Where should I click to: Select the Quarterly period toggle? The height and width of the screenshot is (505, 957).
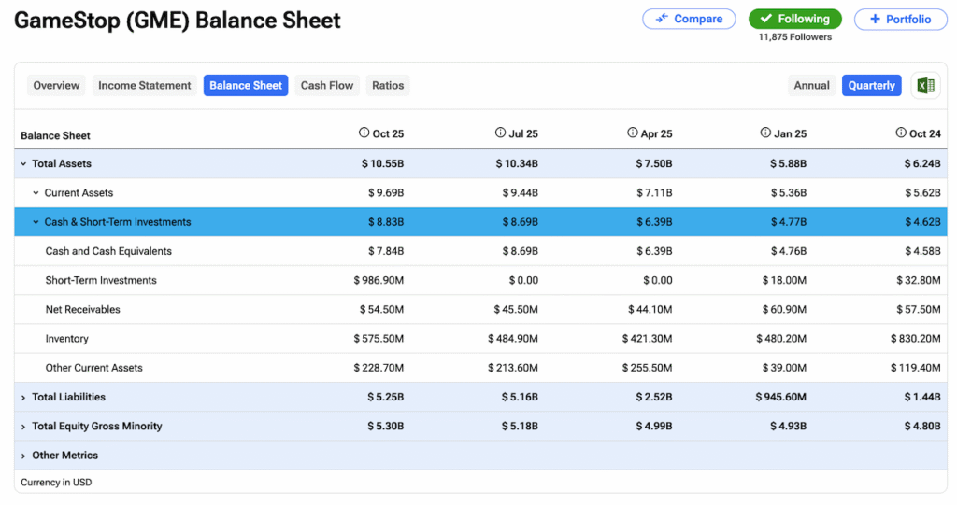coord(871,85)
